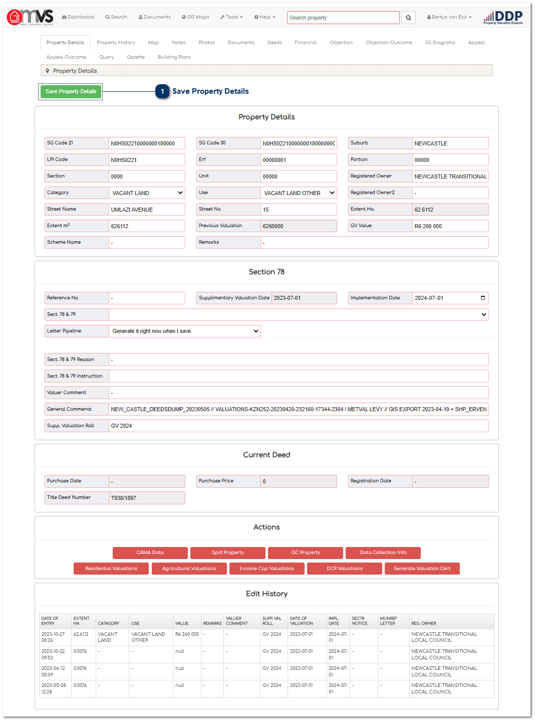
Task: Open the Implementation Date calendar picker icon
Action: tap(483, 298)
